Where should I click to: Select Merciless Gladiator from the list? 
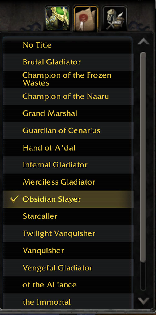click(68, 182)
